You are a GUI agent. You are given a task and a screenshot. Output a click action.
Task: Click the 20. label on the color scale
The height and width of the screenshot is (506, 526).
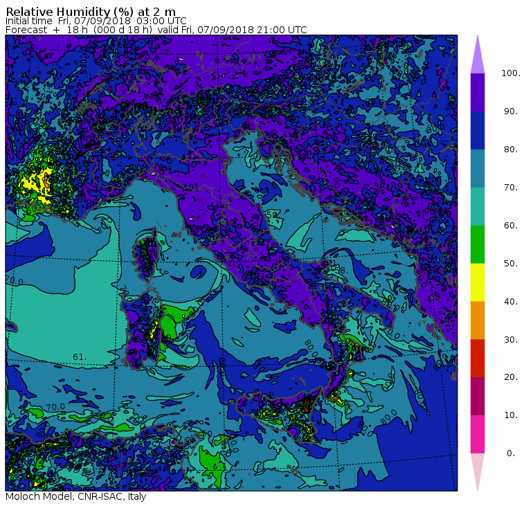coord(511,377)
